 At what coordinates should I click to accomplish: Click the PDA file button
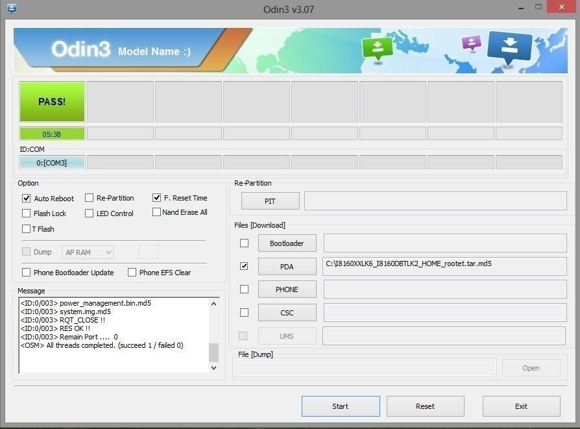tap(287, 267)
